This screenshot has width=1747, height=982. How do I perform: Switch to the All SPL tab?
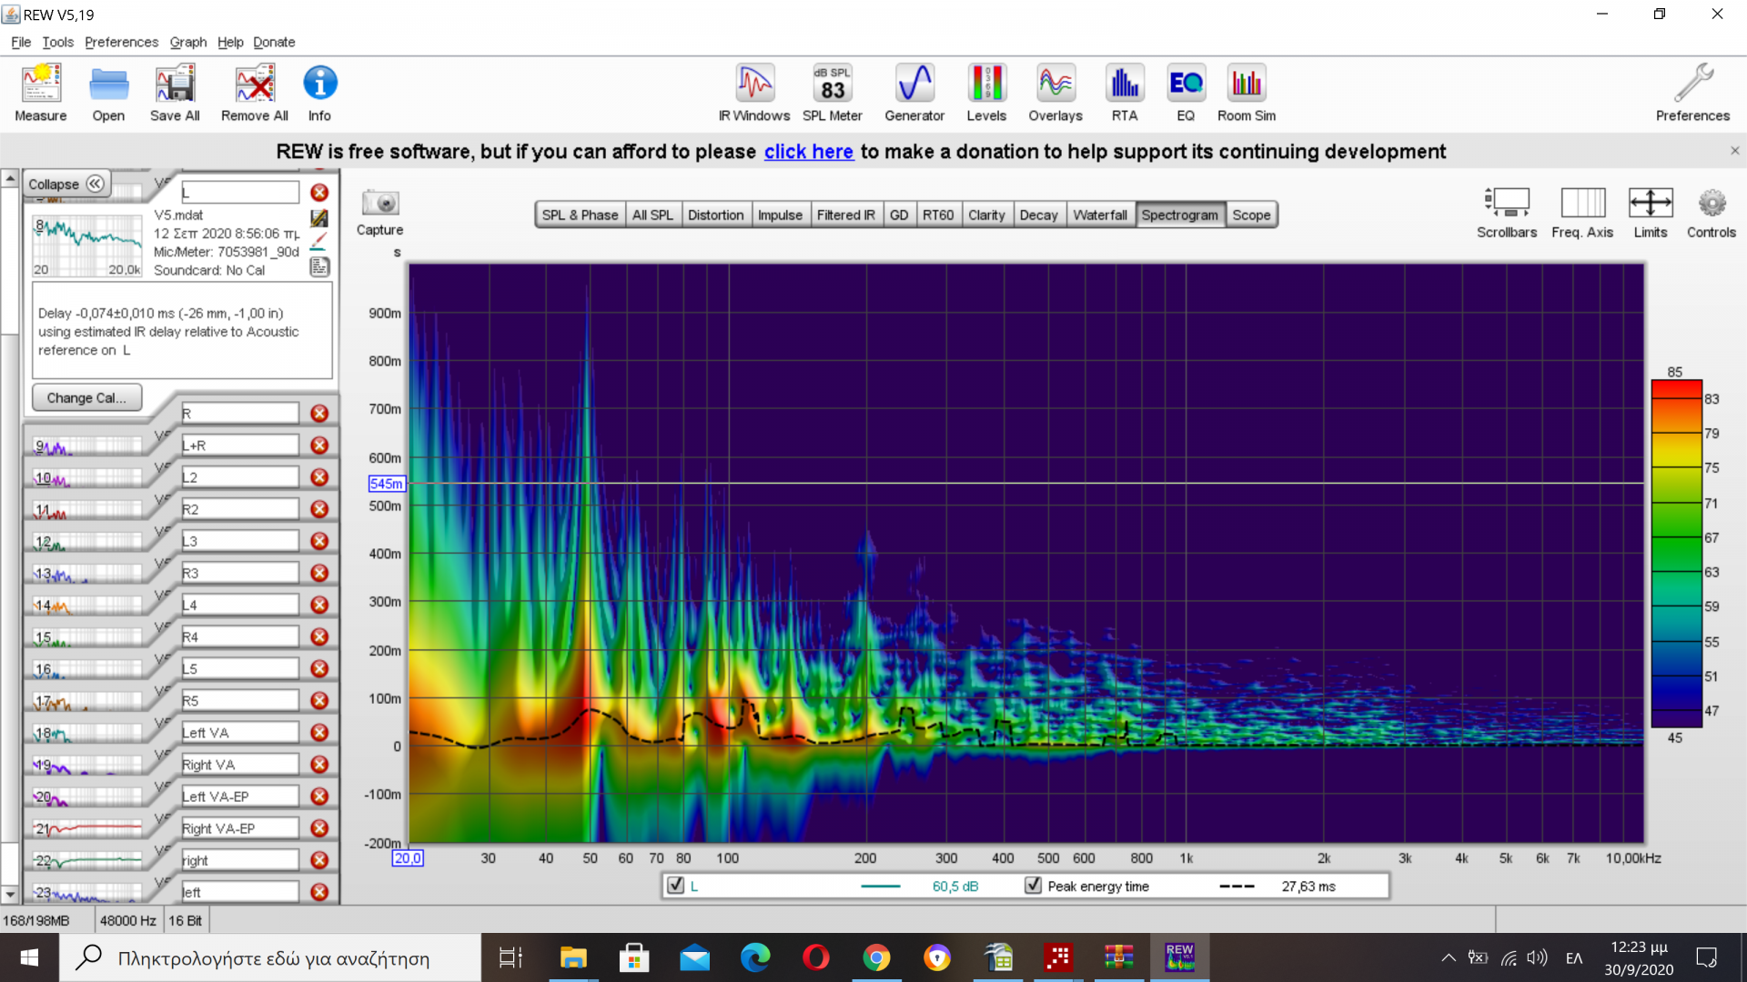point(652,215)
